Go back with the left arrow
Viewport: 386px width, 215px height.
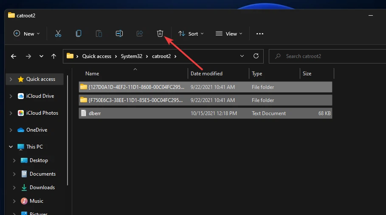pos(14,56)
